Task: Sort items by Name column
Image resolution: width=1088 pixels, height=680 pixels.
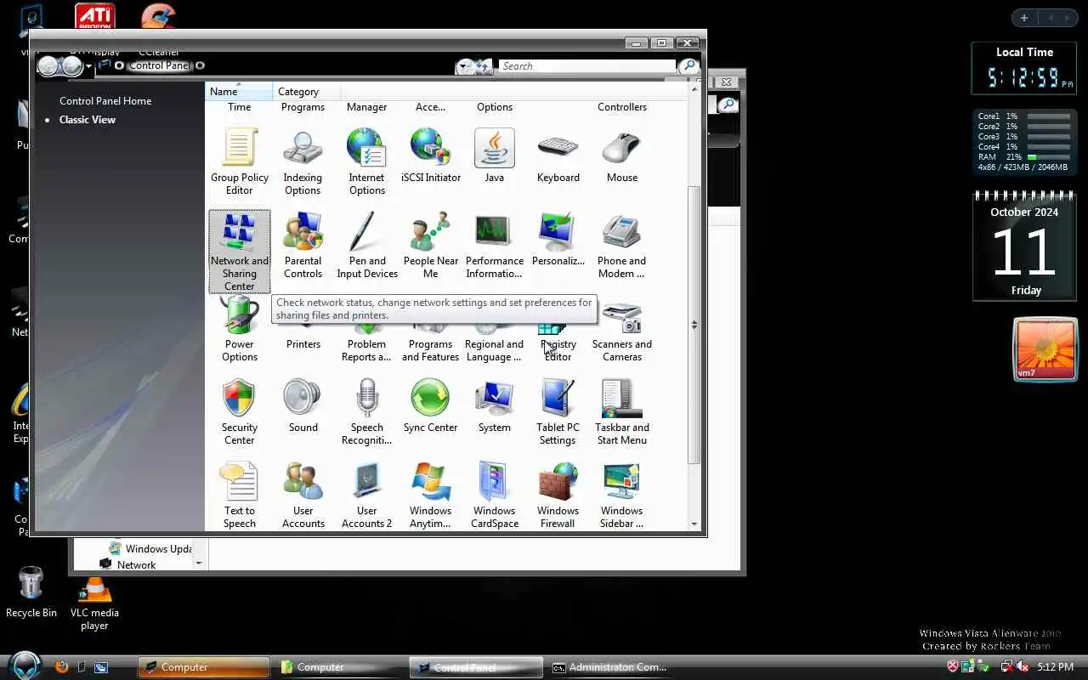Action: click(239, 91)
